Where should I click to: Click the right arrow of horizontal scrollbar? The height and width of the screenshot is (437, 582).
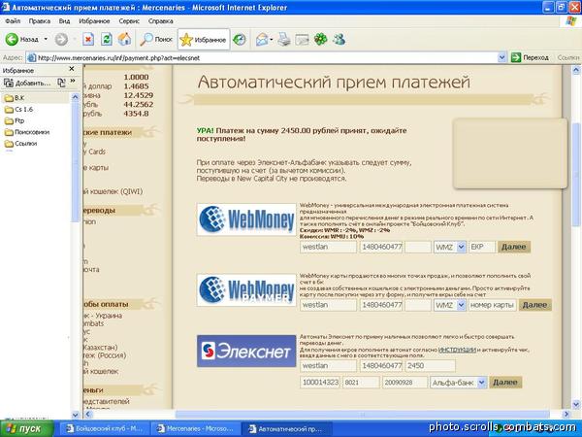coord(566,414)
